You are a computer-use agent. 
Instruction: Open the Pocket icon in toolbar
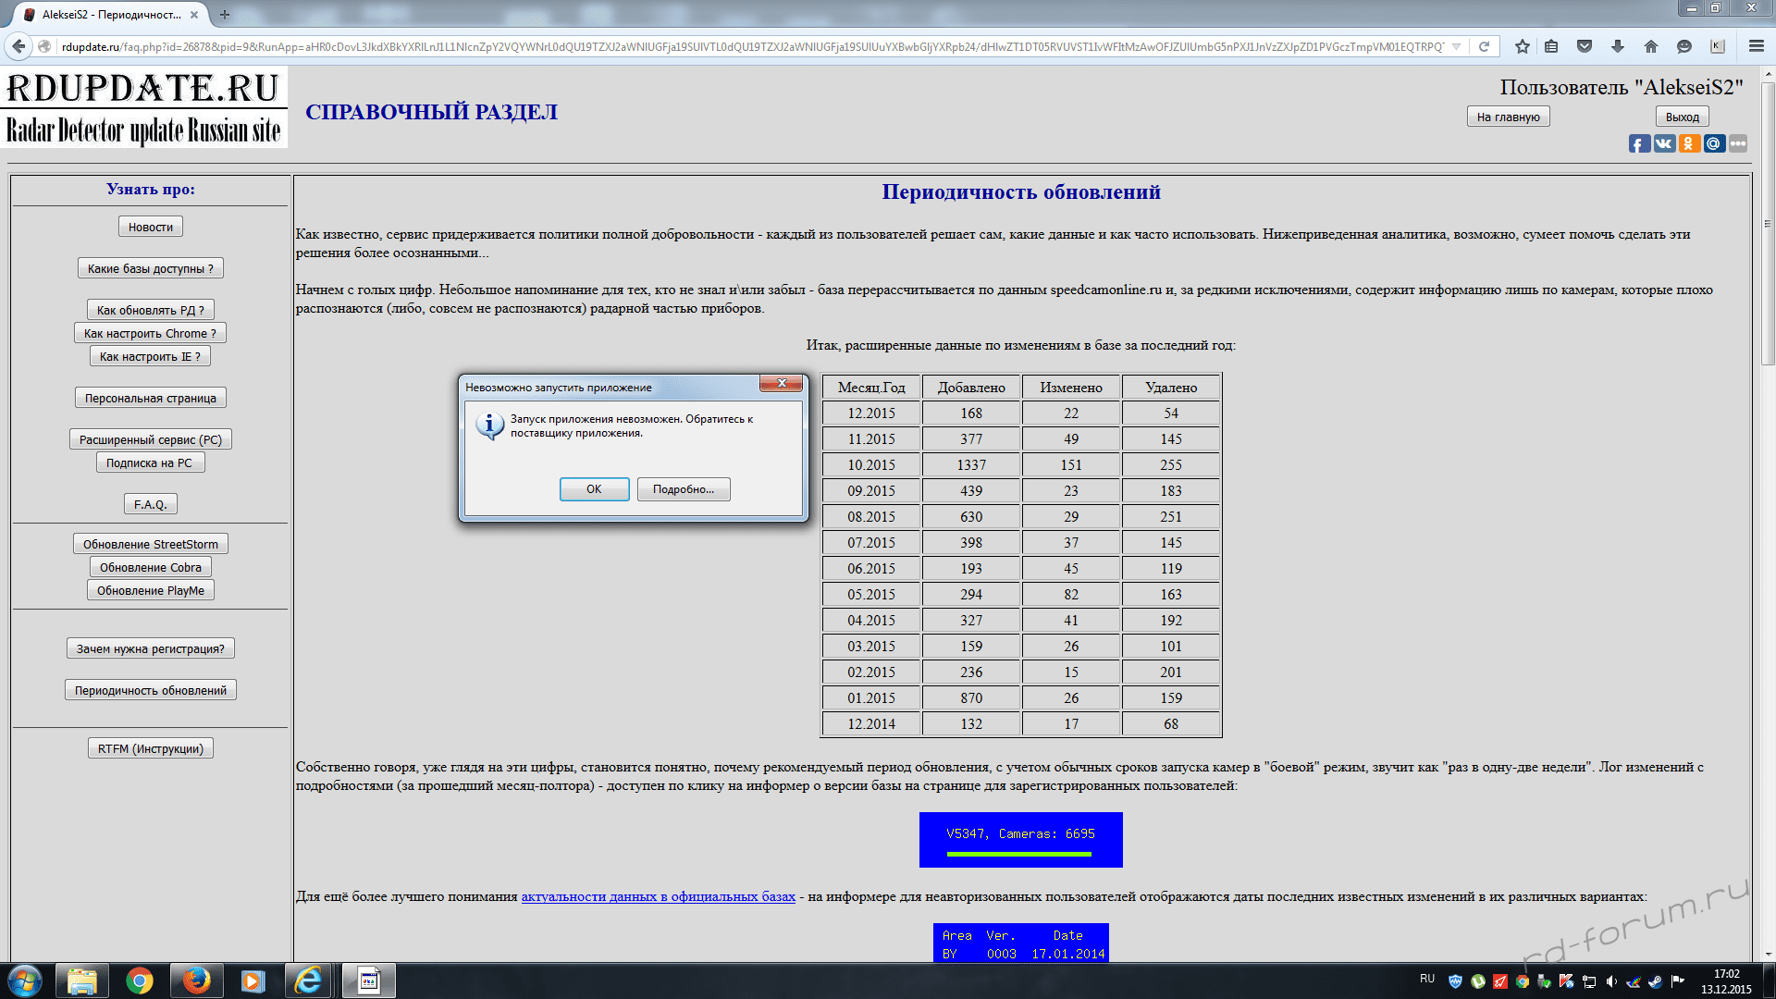(x=1585, y=46)
